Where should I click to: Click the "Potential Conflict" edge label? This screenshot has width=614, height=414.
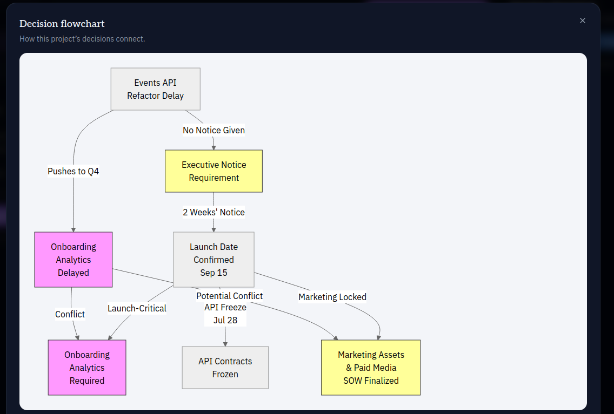pyautogui.click(x=230, y=296)
